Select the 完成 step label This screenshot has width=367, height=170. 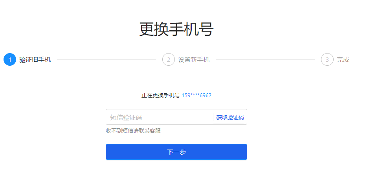click(x=343, y=59)
